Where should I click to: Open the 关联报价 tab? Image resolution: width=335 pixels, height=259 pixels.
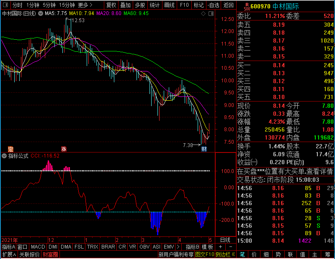[x=29, y=254]
